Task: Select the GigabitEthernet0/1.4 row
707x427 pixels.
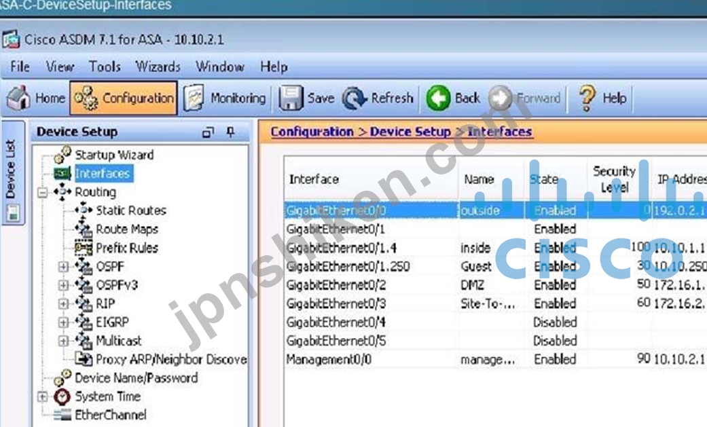Action: point(496,248)
